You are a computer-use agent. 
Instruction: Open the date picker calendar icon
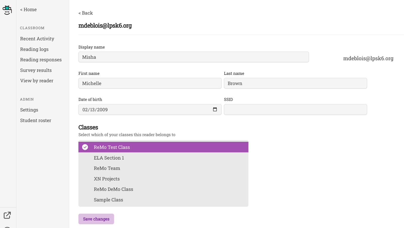tap(215, 109)
